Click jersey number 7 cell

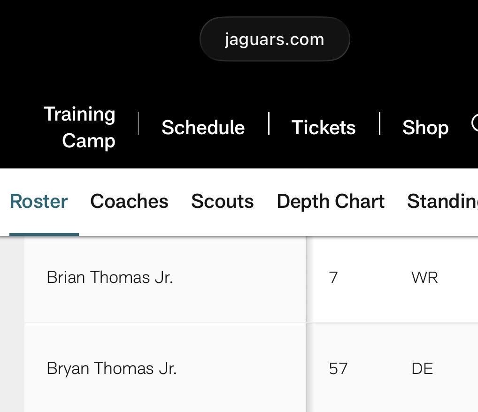[x=333, y=278]
